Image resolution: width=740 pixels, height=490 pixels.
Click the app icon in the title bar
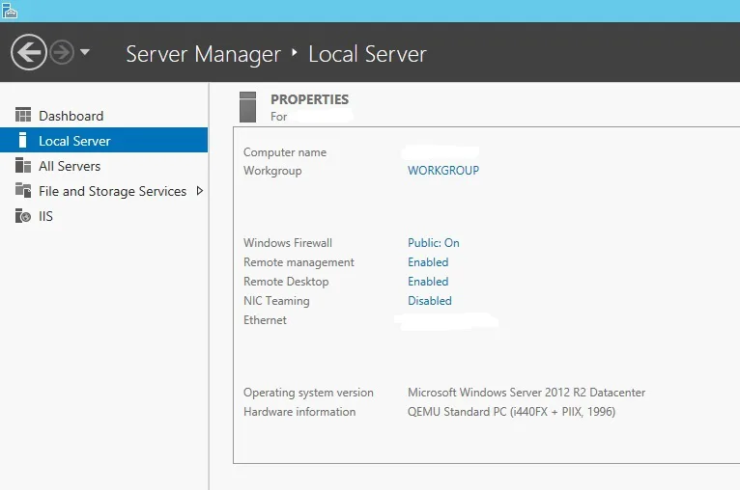pyautogui.click(x=9, y=11)
